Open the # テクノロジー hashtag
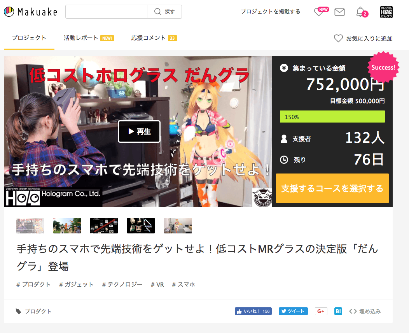 (122, 284)
